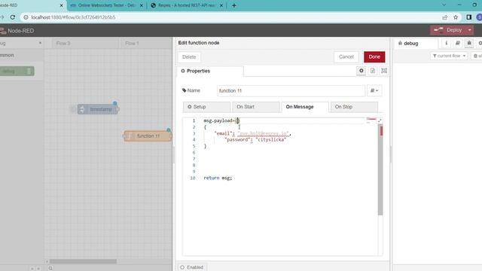This screenshot has width=482, height=271.
Task: Click the msg.payload line in the code
Action: click(221, 120)
